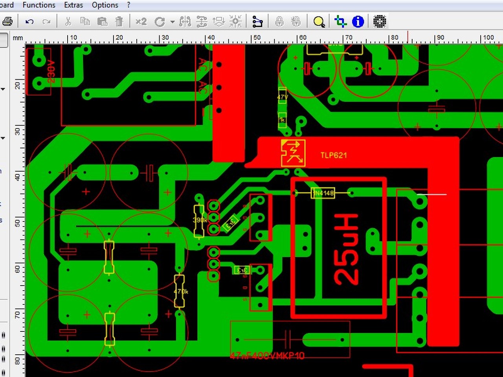Open the Options menu
This screenshot has width=503, height=377.
[x=105, y=5]
